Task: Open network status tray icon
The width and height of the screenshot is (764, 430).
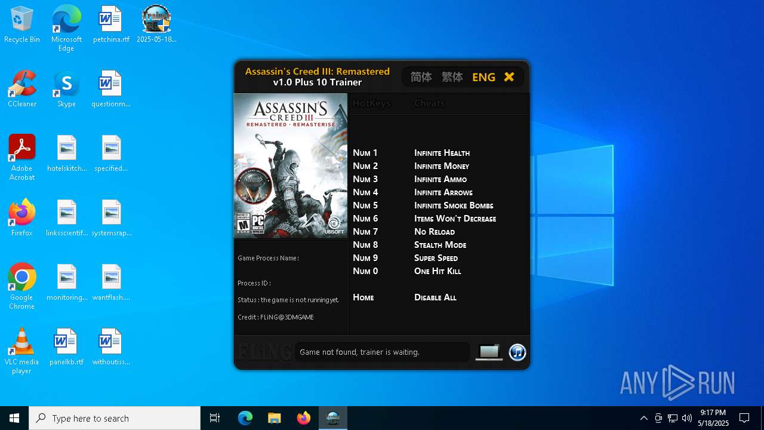Action: click(673, 418)
